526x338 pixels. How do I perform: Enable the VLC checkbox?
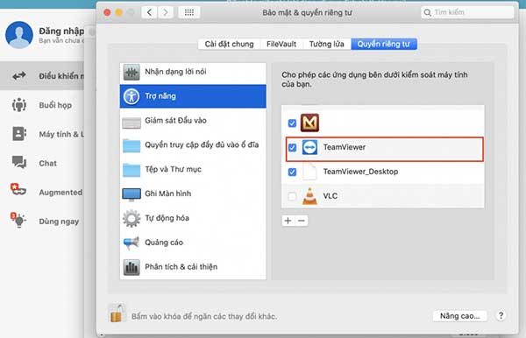(292, 196)
